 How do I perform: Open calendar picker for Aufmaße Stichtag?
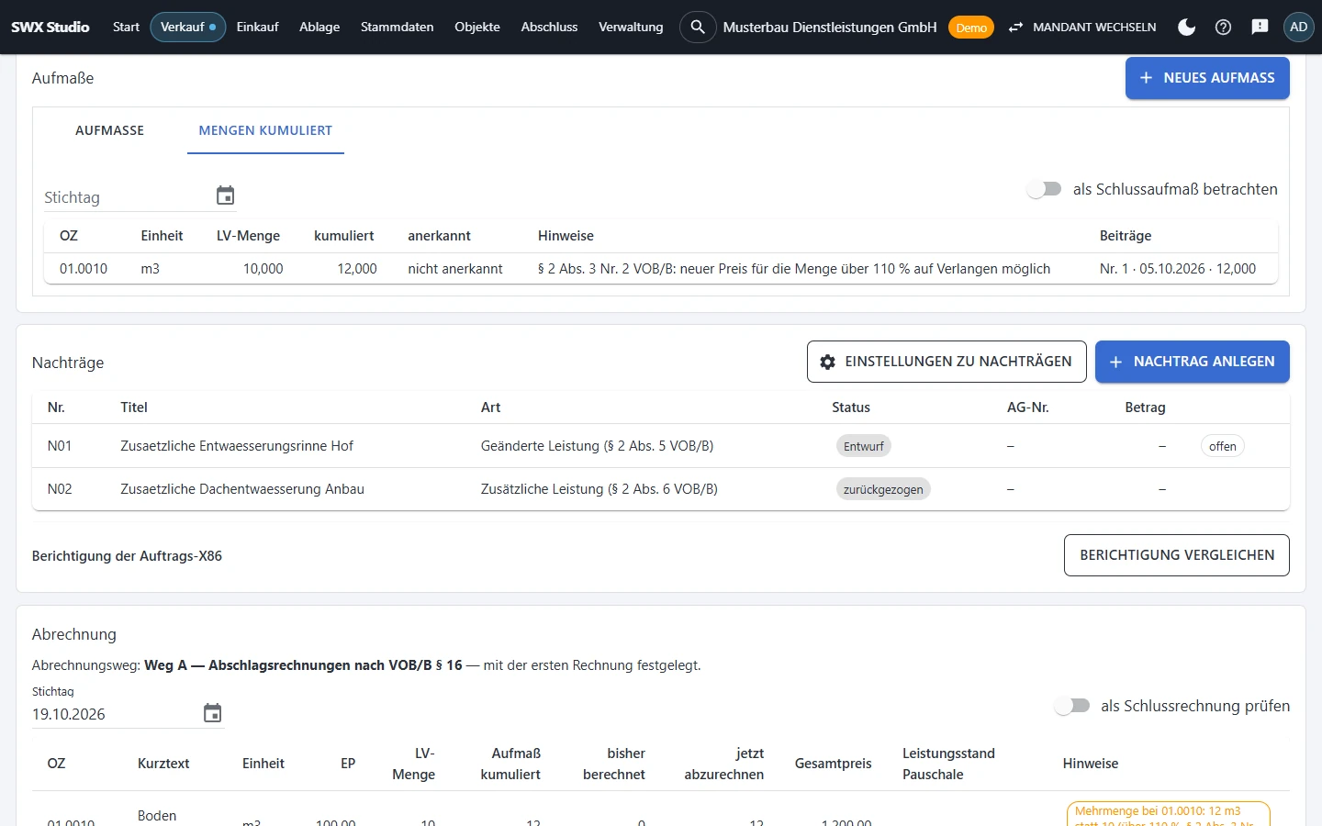click(x=225, y=195)
